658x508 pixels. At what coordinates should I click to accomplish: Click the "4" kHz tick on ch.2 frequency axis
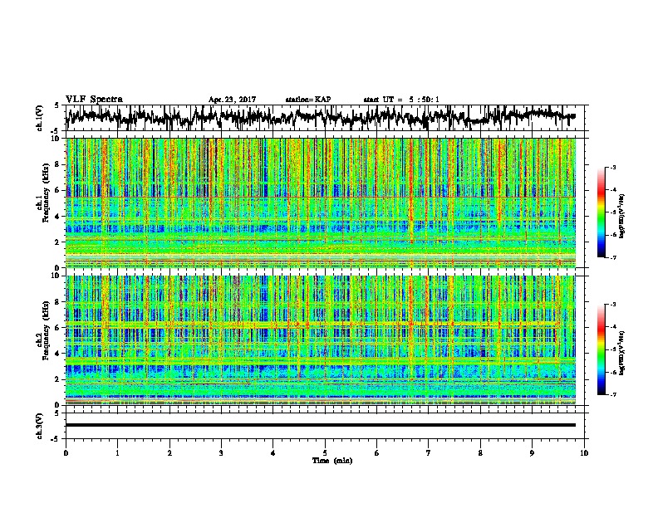[x=58, y=354]
